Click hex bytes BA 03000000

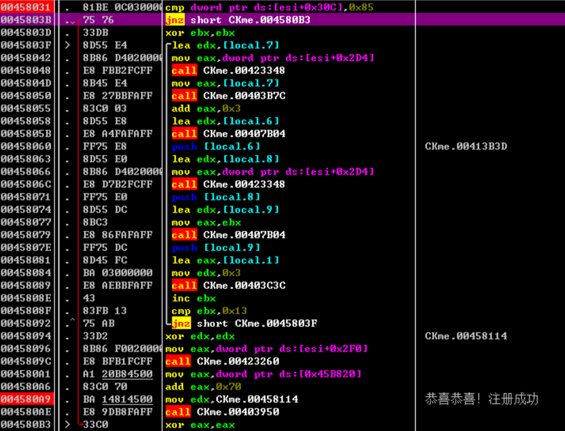[x=118, y=273]
